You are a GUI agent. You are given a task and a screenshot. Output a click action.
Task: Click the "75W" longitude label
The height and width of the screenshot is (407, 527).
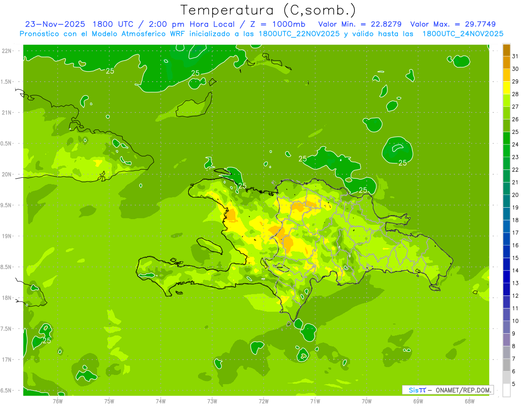[x=109, y=401]
